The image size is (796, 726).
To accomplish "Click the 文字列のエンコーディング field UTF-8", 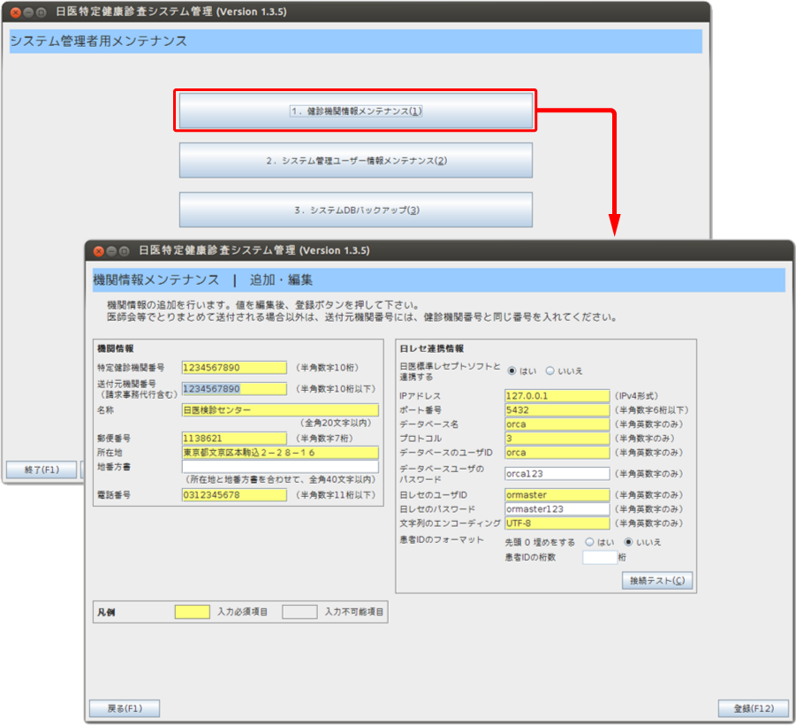I will pyautogui.click(x=557, y=523).
